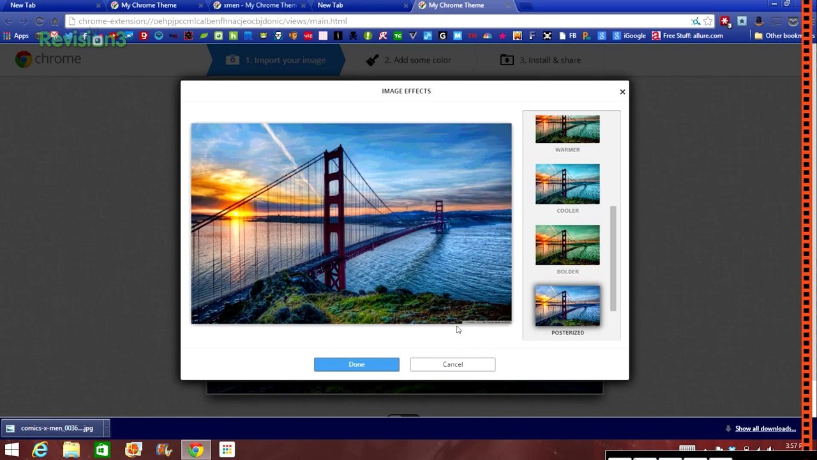Click step 1 Import your image
The image size is (817, 460).
[x=276, y=60]
